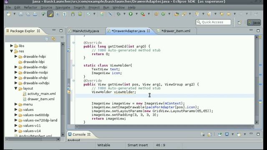This screenshot has height=150, width=267.
Task: Save the current file with Save icon
Action: [x=21, y=14]
